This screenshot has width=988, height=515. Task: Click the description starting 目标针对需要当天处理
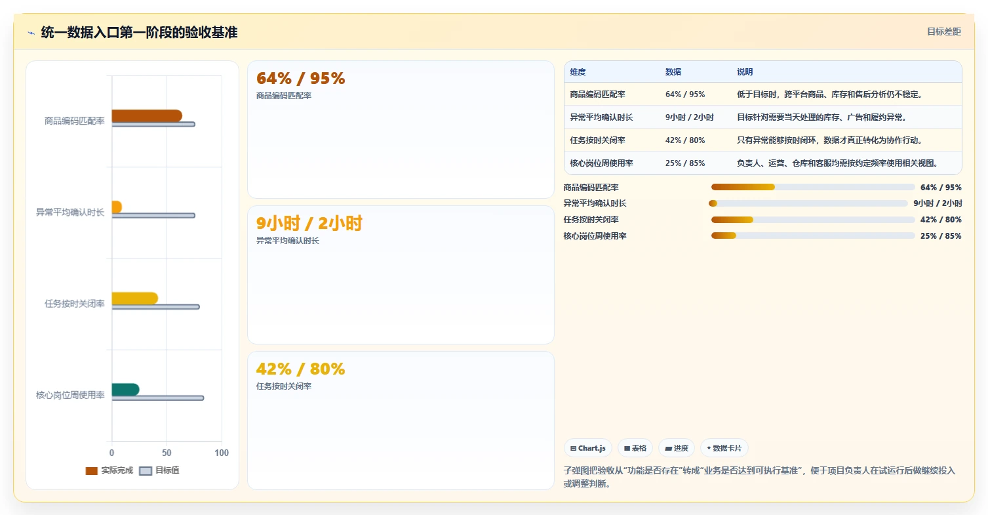[822, 117]
